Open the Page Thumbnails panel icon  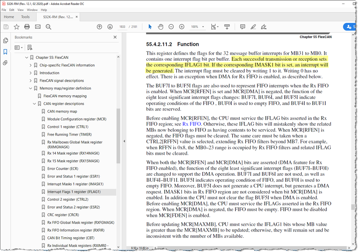click(x=5, y=41)
